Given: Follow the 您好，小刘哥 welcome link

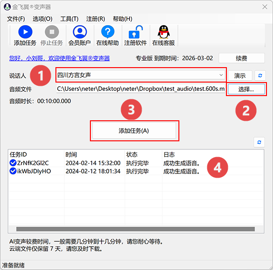Looking at the screenshot, I should tap(59, 58).
